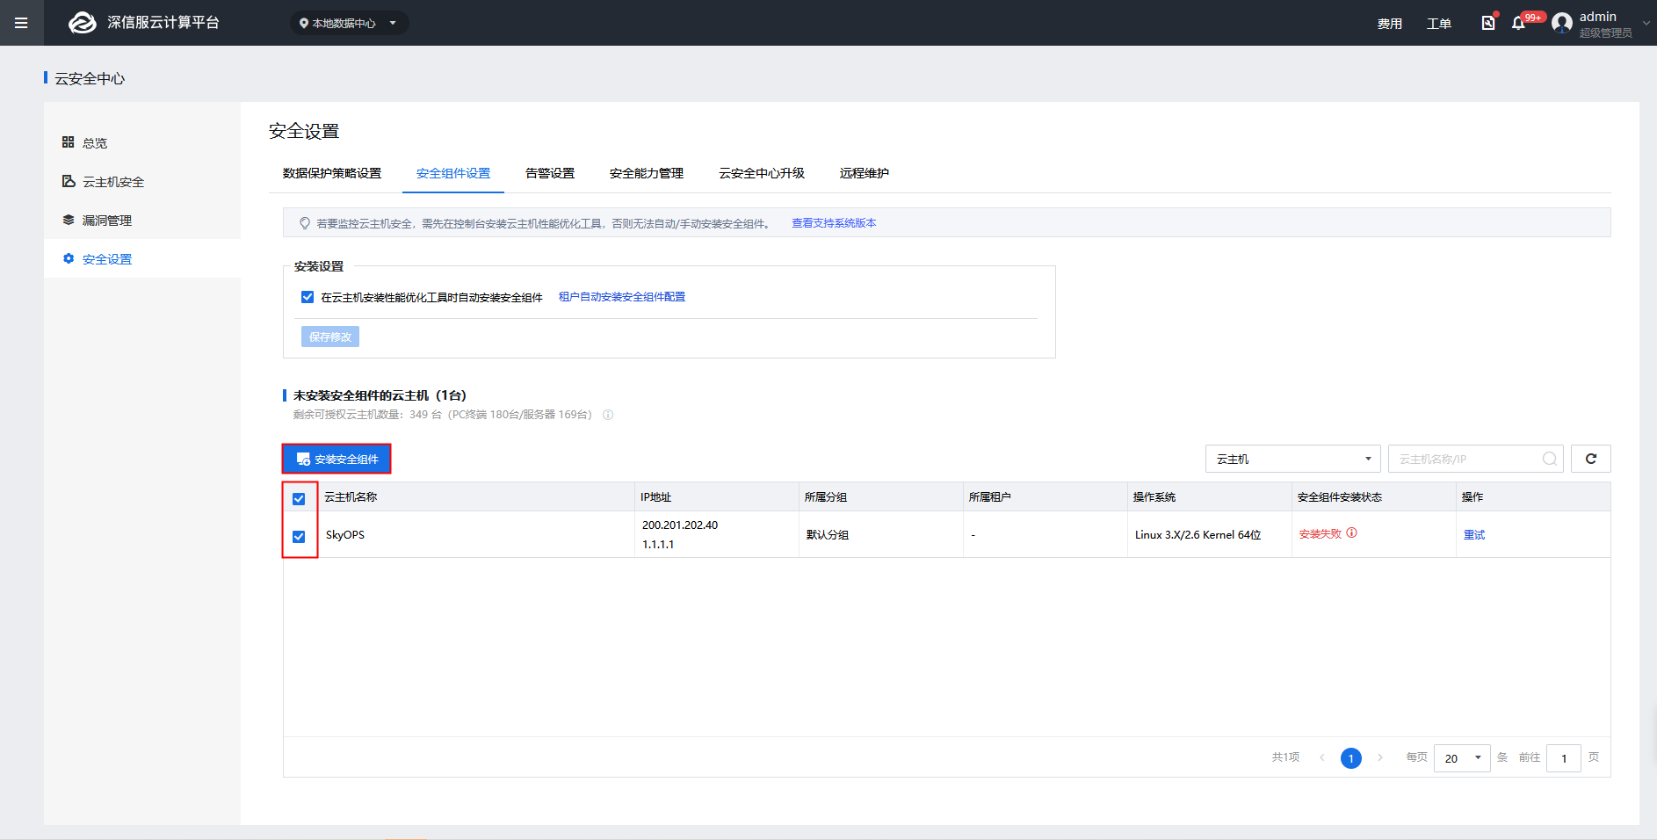Switch to the 数据保护策略设置 tab
This screenshot has width=1657, height=840.
point(332,173)
